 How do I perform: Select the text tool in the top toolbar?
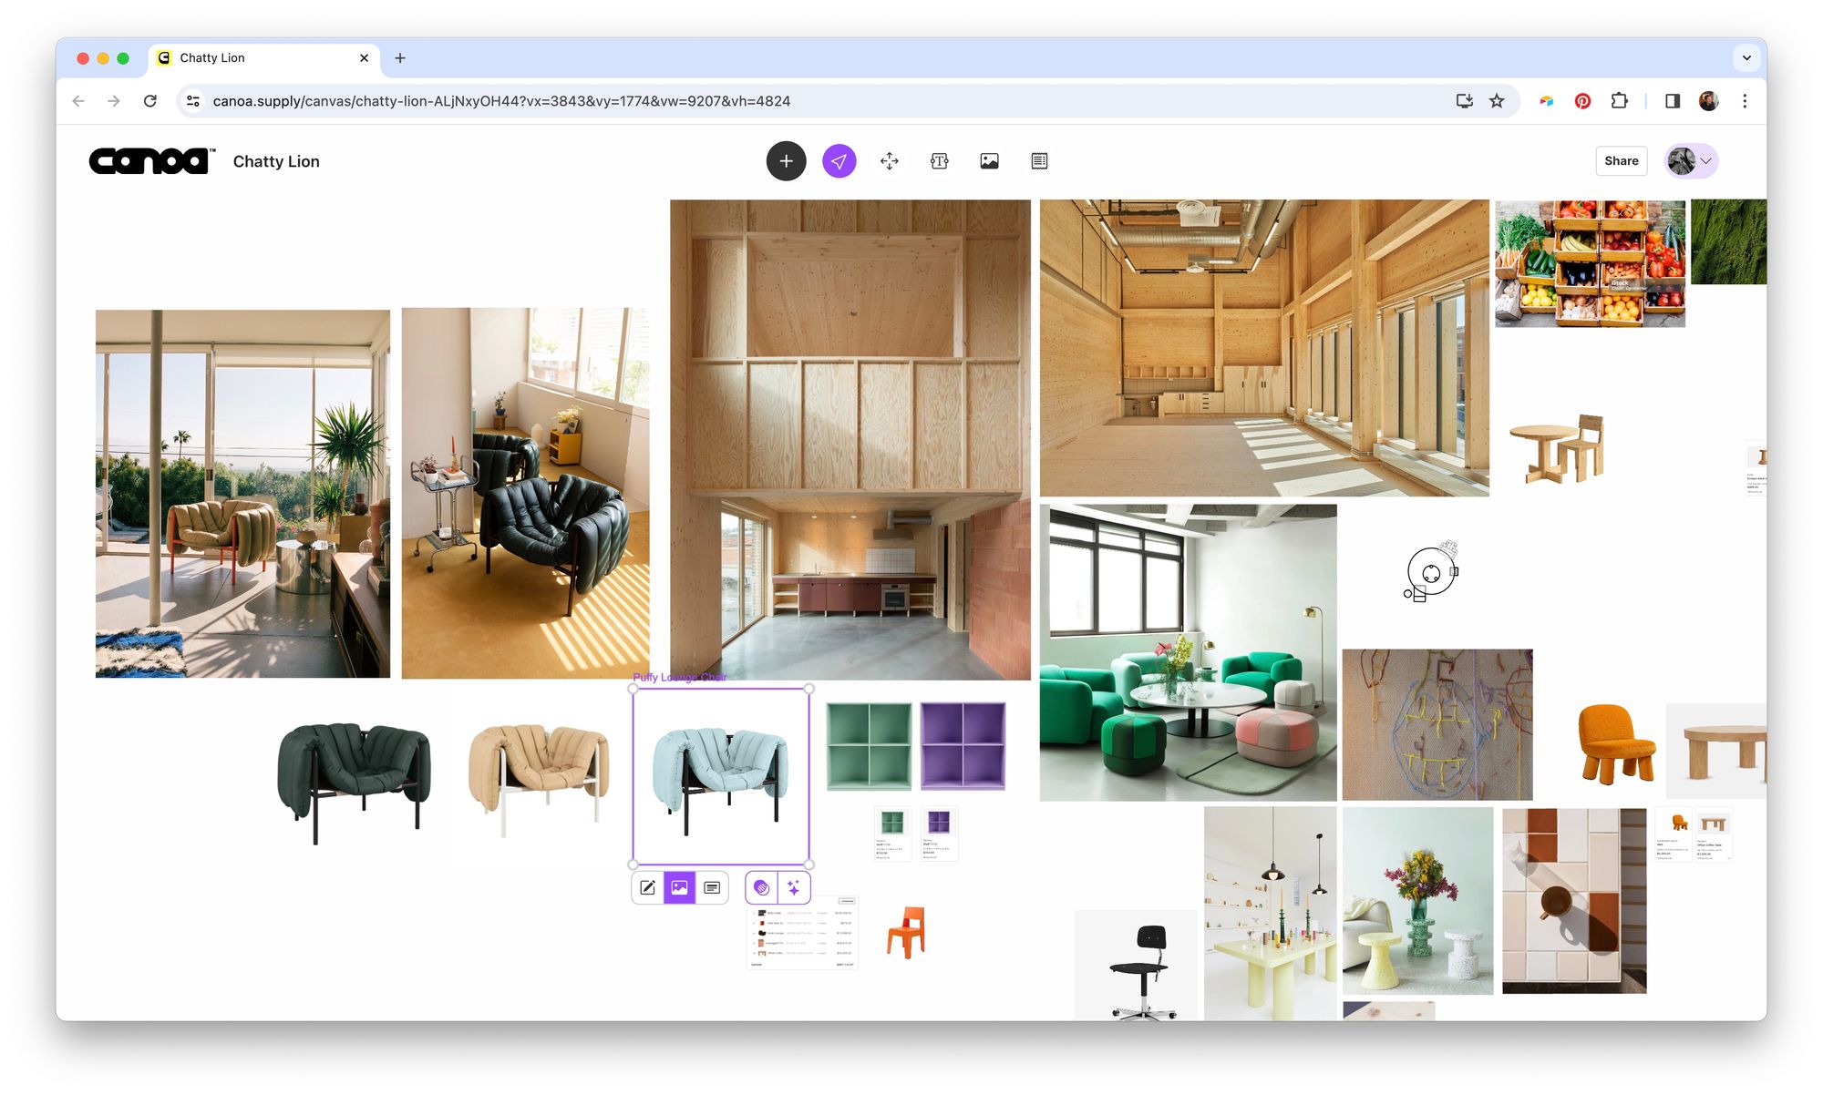pos(939,161)
